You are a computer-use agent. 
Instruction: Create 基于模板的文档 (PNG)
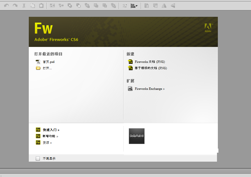151,68
